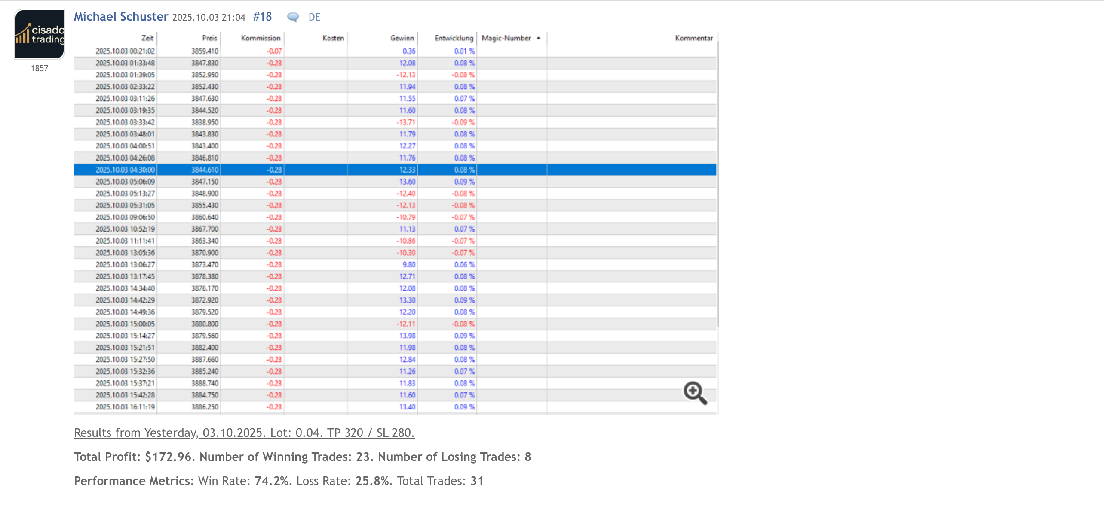The image size is (1104, 515).
Task: Select the DE language link
Action: coord(314,17)
